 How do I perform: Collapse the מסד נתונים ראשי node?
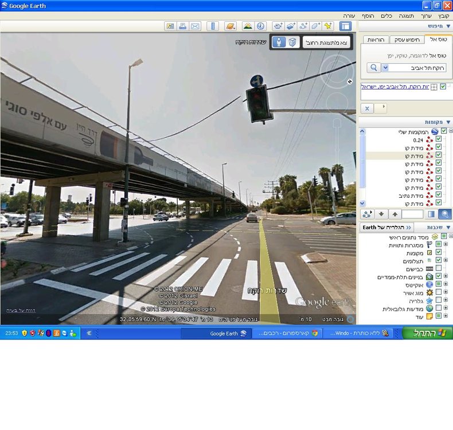pos(451,236)
